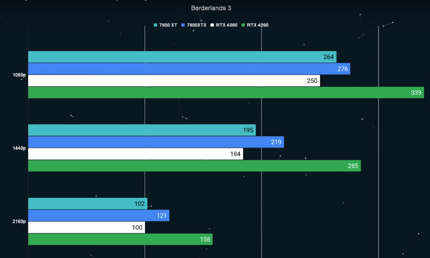Click the blue 121 bar at 2160p
Viewport: 430px width, 258px height.
(99, 216)
